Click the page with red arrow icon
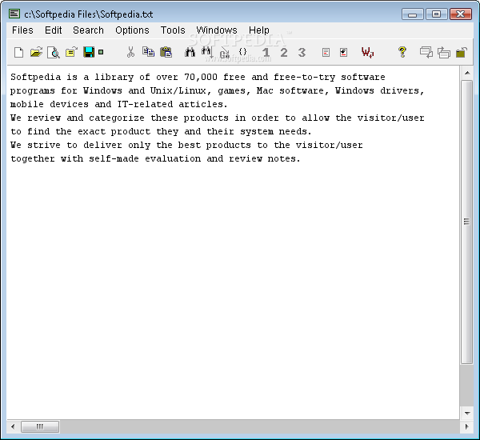Screen dimensions: 480x440 coord(343,53)
